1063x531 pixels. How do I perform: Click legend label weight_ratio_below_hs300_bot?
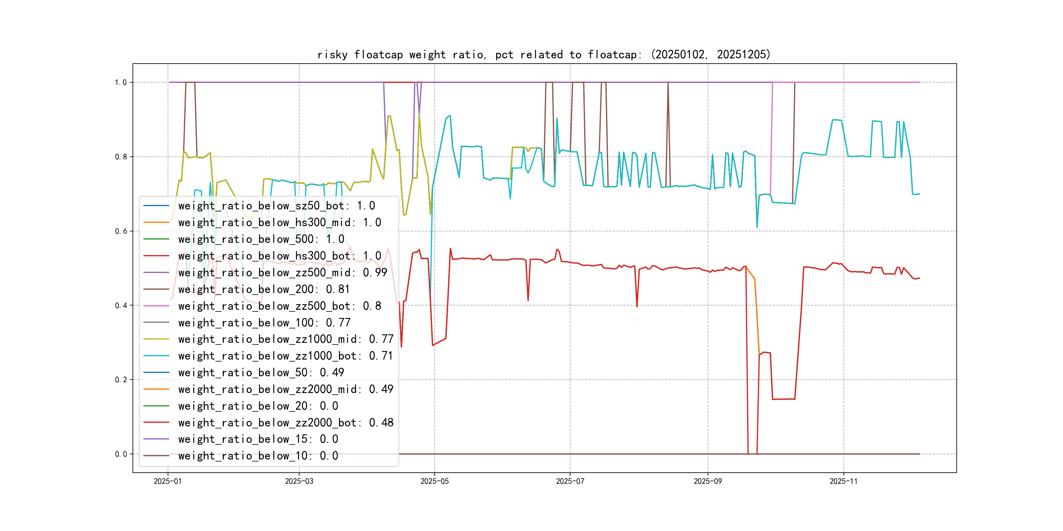point(280,256)
